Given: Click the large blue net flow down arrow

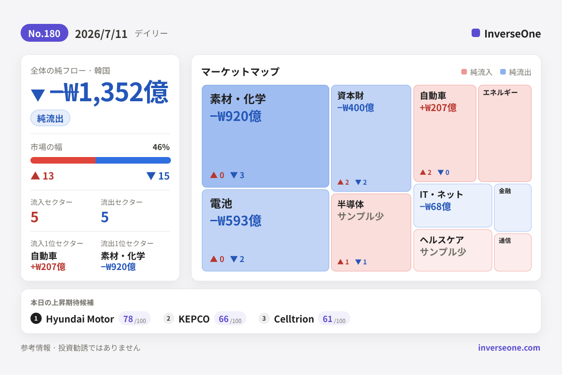Looking at the screenshot, I should (x=37, y=95).
